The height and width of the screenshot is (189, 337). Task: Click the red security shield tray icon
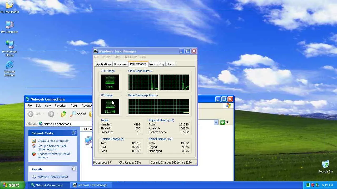coord(313,185)
